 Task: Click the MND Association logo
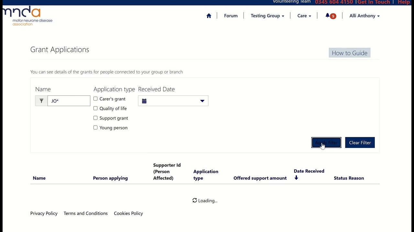pos(28,16)
